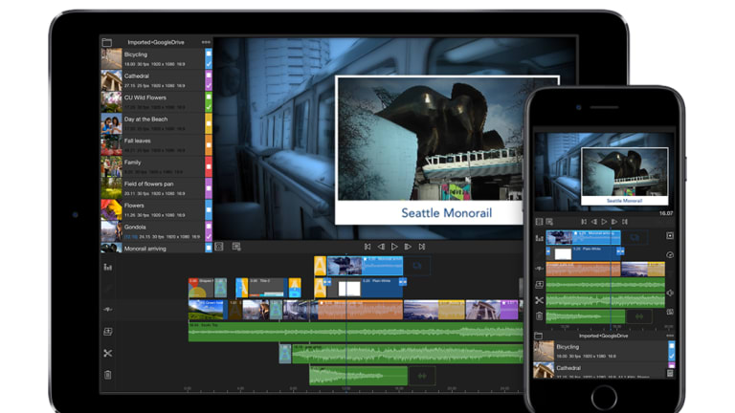Select the Bicycling clip thumbnail on iPad
The image size is (735, 413).
[x=112, y=58]
